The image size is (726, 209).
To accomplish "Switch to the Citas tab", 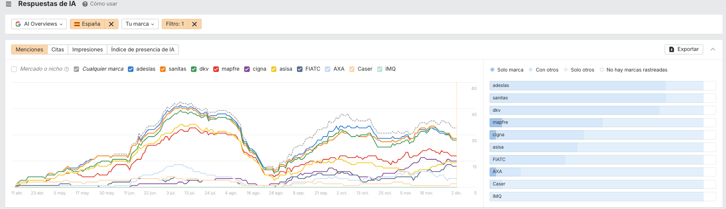I will (57, 50).
